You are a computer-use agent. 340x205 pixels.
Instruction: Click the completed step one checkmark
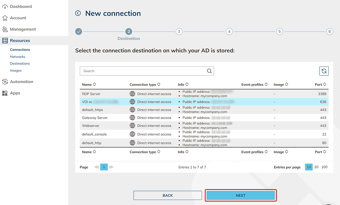tap(78, 32)
